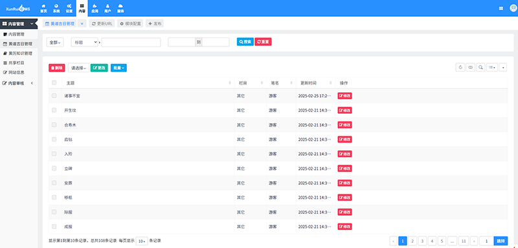
Task: Click 修改 for the 安葬 row
Action: point(344,183)
